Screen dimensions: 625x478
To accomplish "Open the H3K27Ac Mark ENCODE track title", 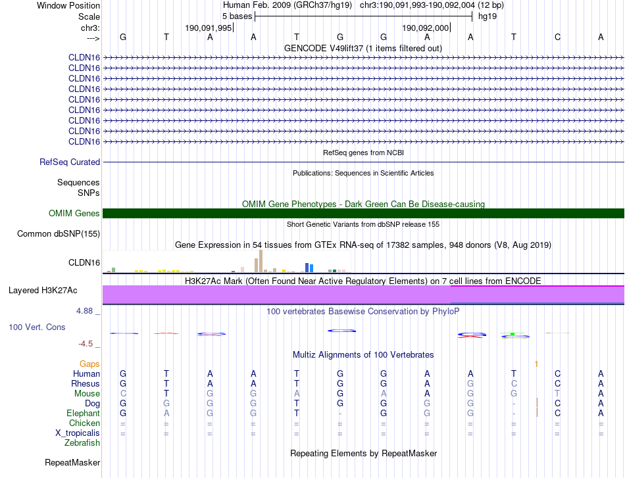I will click(363, 281).
